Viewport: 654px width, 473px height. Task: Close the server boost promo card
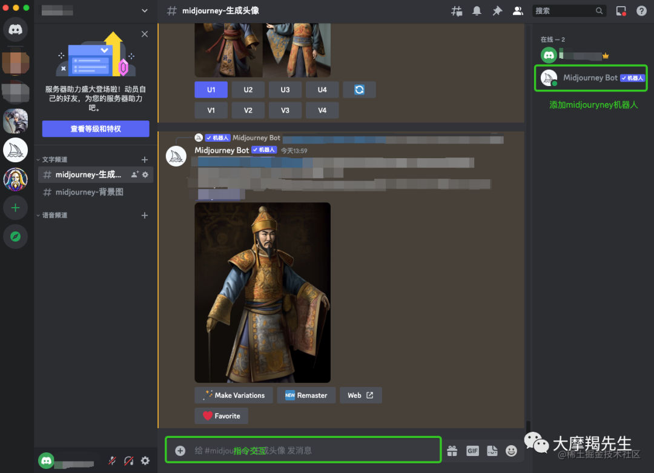coord(144,34)
